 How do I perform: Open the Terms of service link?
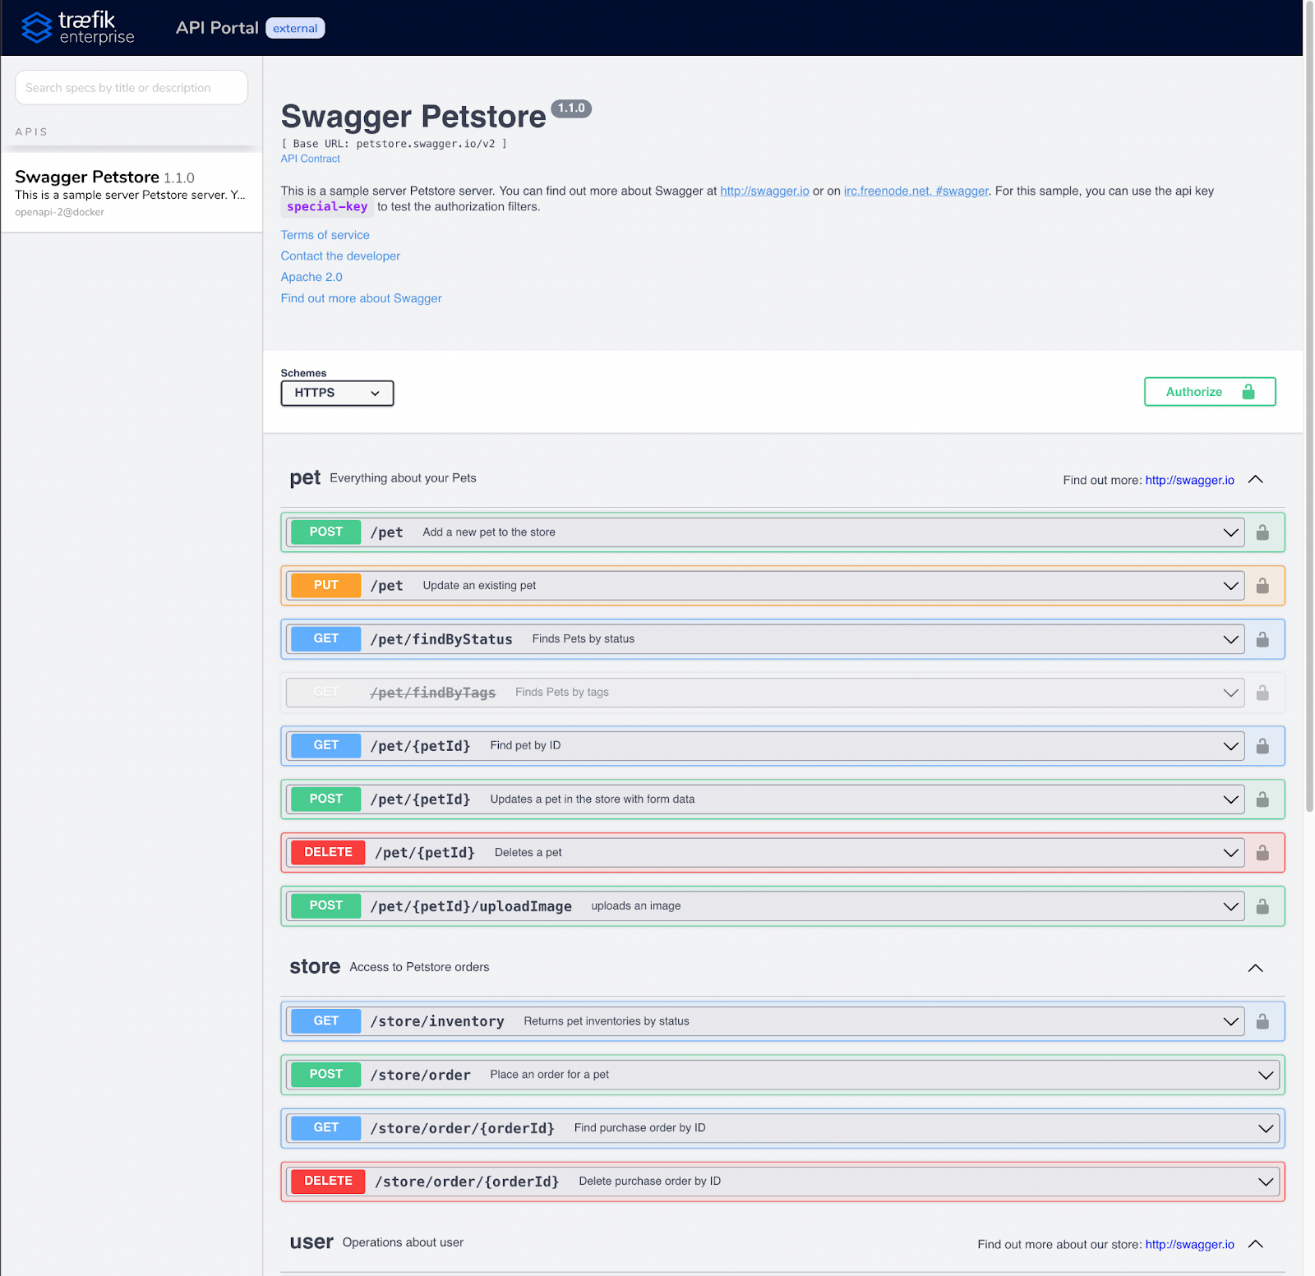click(x=325, y=235)
